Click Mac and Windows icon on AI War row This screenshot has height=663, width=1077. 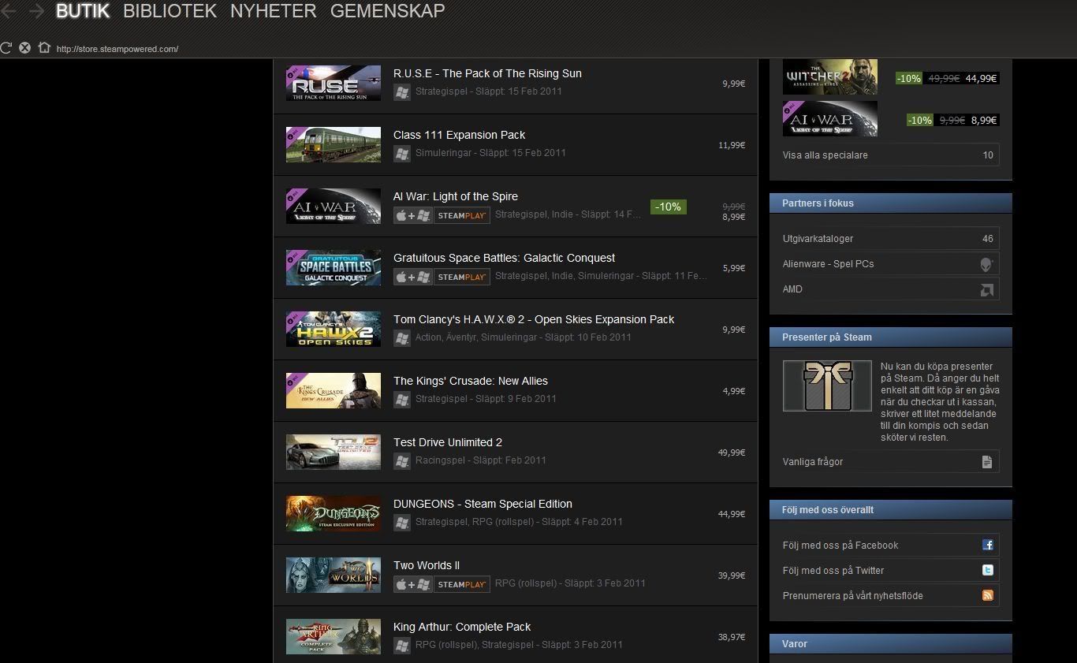(x=413, y=215)
